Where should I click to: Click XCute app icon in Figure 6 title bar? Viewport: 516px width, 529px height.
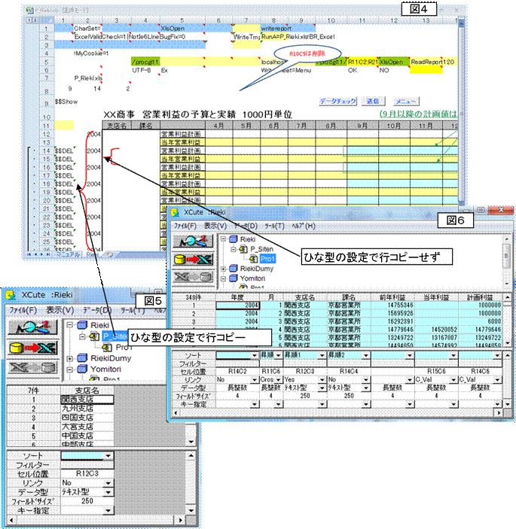pyautogui.click(x=175, y=212)
